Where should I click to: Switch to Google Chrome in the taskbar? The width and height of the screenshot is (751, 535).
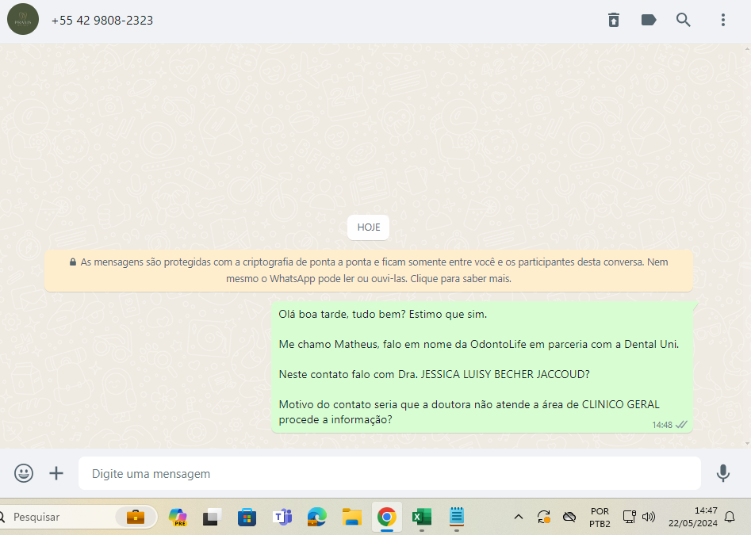(386, 518)
